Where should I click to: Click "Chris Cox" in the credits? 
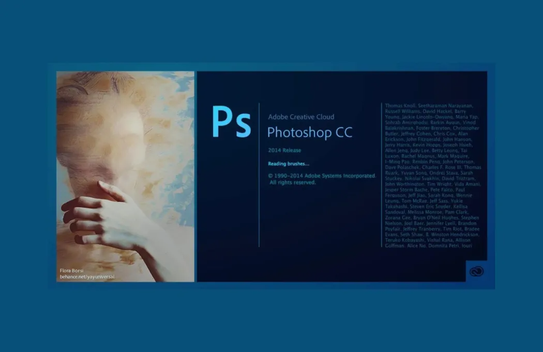(x=444, y=134)
